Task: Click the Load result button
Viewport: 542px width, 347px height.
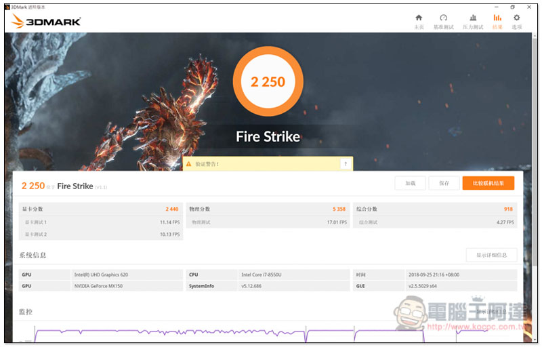Action: (410, 183)
